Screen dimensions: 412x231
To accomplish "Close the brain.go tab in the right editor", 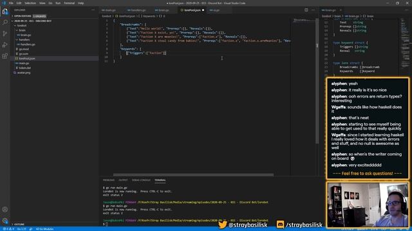I will [x=341, y=10].
